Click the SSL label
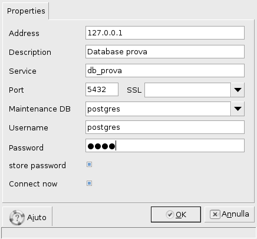257x239 pixels. point(134,90)
